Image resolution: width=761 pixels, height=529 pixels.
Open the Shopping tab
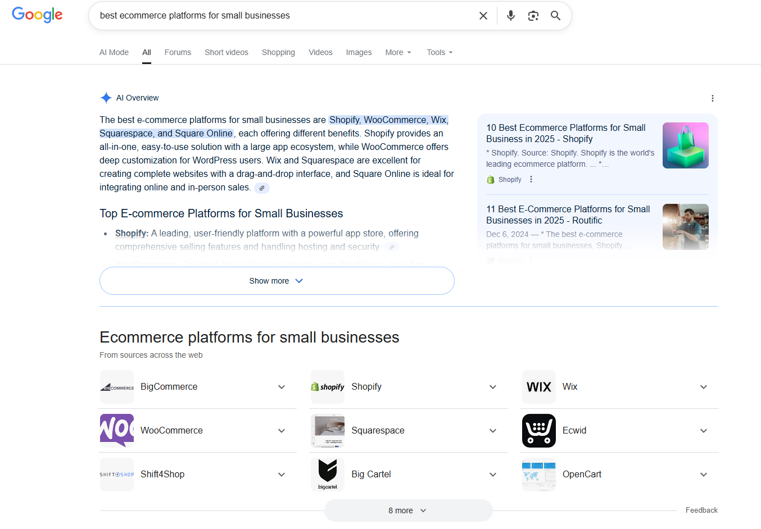pyautogui.click(x=278, y=52)
